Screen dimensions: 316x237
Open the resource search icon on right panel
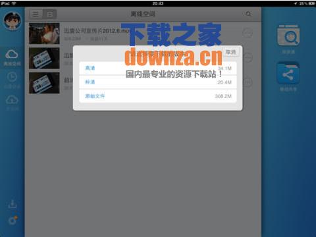click(288, 36)
